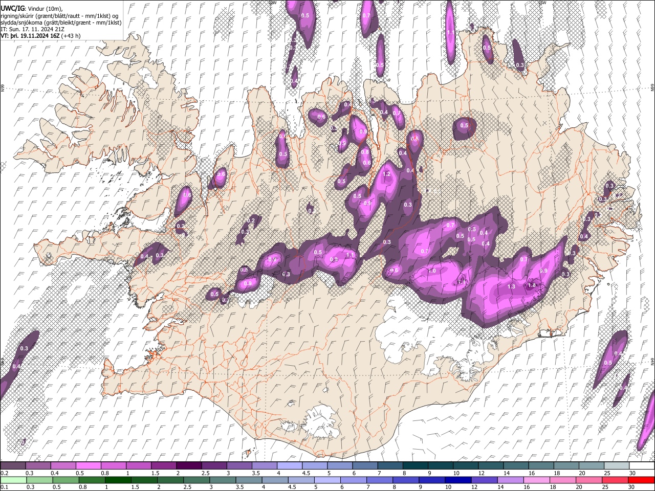Click the '1.2' snowfall value on the map
The height and width of the screenshot is (491, 655).
[x=386, y=174]
